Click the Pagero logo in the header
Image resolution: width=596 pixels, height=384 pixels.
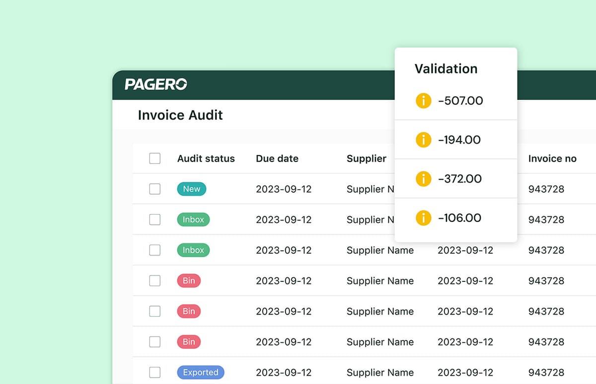(156, 85)
